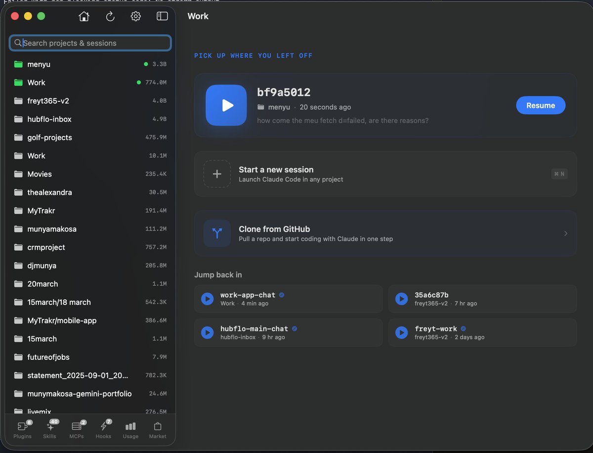Open Start a new session card
The height and width of the screenshot is (453, 593).
[385, 174]
